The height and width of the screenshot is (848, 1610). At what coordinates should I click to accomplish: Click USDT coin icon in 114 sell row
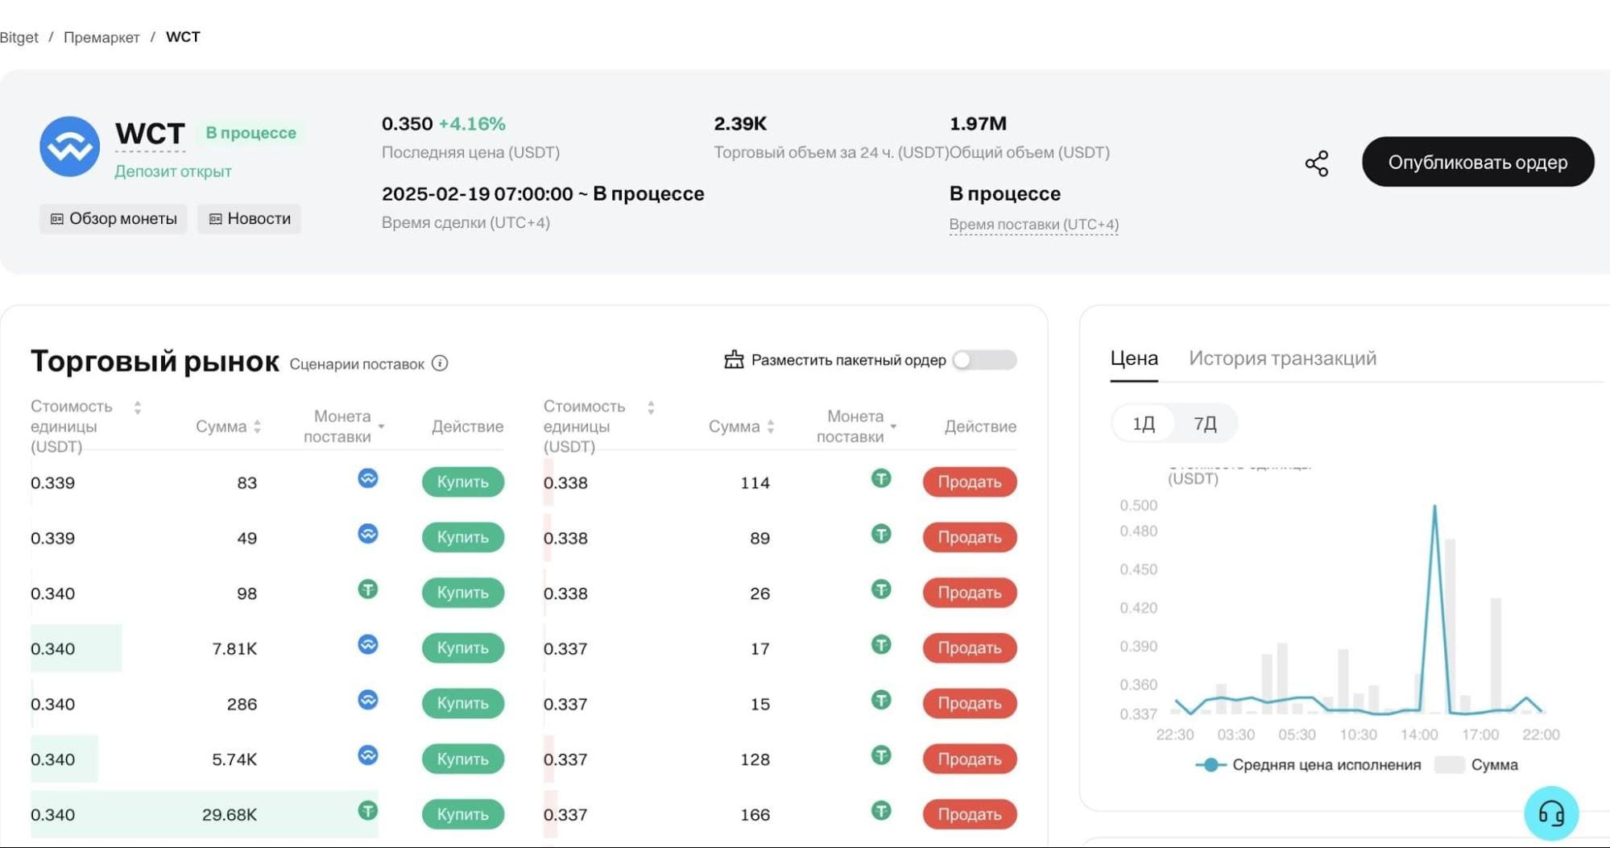tap(881, 478)
